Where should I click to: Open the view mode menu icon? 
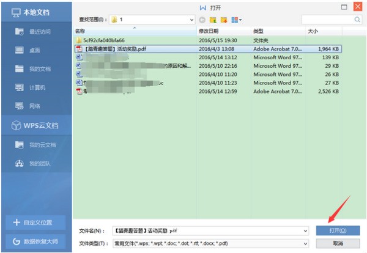(x=235, y=20)
